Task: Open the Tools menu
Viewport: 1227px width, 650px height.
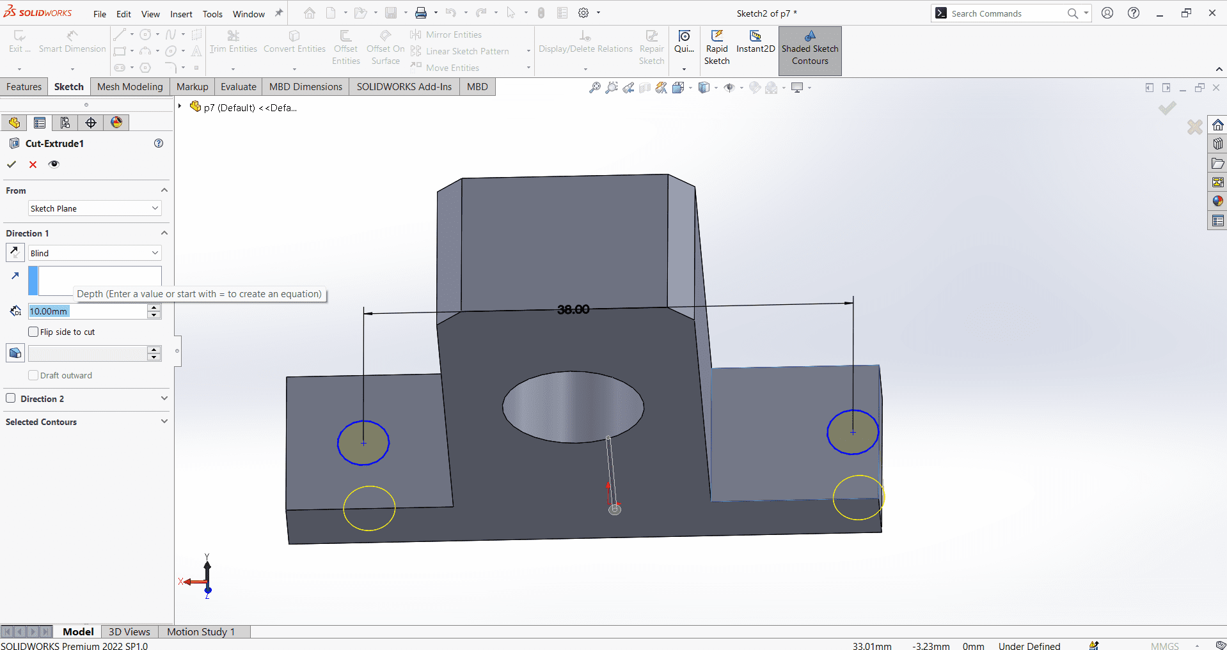Action: coord(212,14)
